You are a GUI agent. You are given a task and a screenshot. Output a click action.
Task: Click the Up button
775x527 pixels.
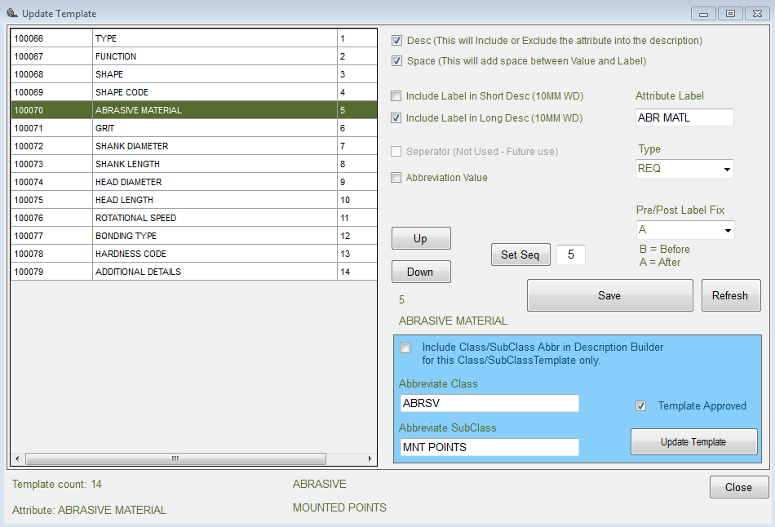[x=421, y=237]
